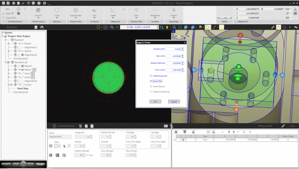Select Plane1 step in Routine2
This screenshot has height=169, width=299.
pos(28,70)
